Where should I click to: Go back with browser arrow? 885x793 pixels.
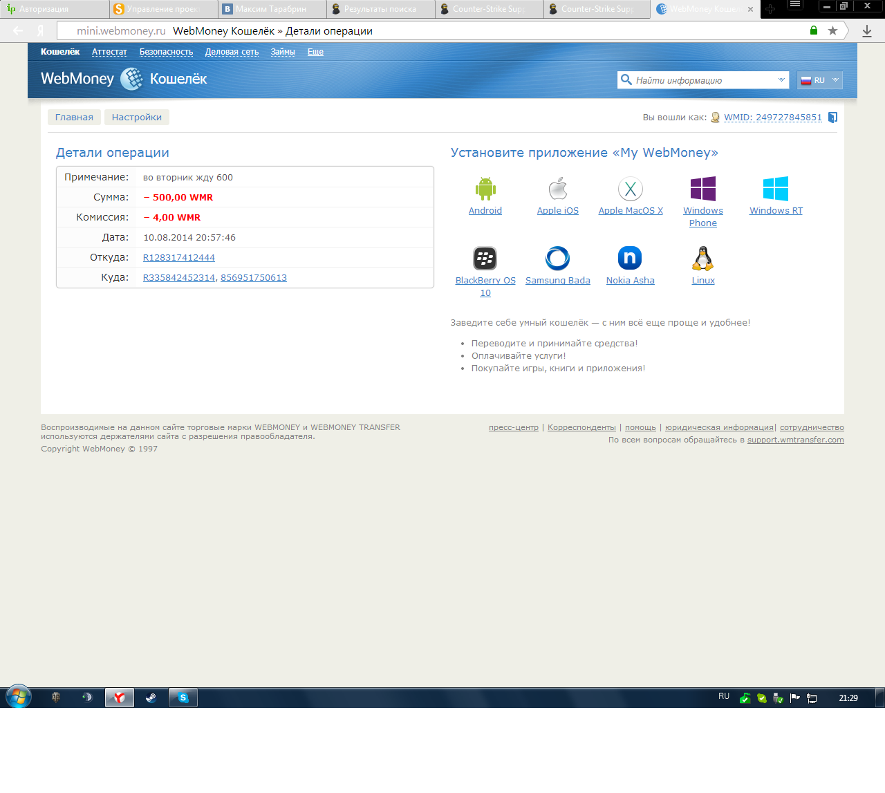[x=18, y=30]
